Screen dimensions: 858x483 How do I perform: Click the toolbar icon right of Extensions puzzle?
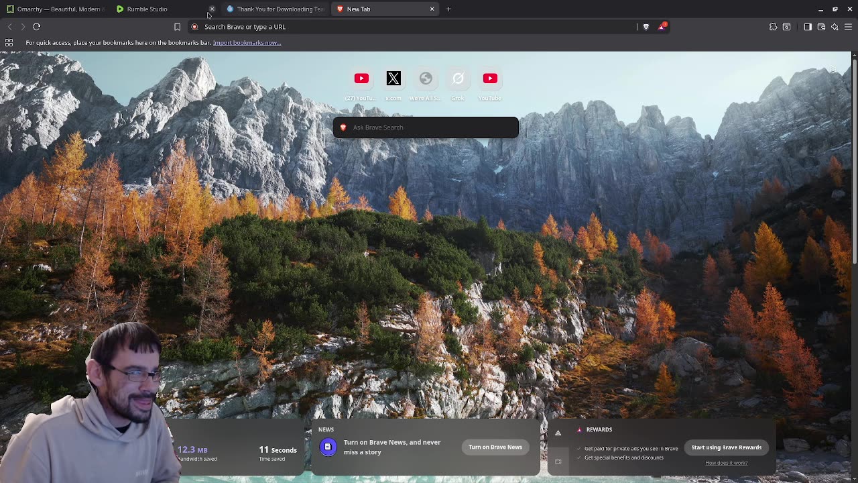787,27
